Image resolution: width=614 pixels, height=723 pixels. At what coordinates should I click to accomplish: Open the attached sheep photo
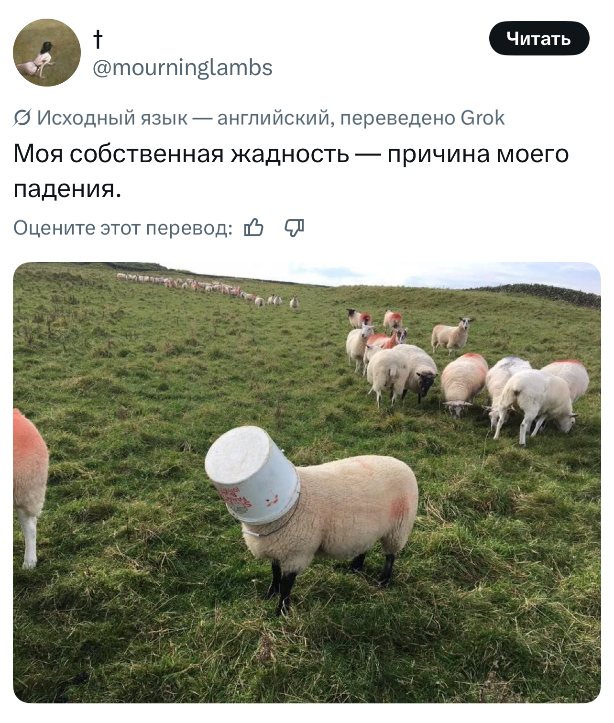coord(307,482)
